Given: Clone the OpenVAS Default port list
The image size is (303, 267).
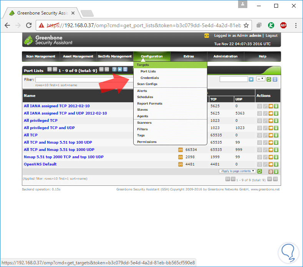Looking at the screenshot, I should pos(270,164).
